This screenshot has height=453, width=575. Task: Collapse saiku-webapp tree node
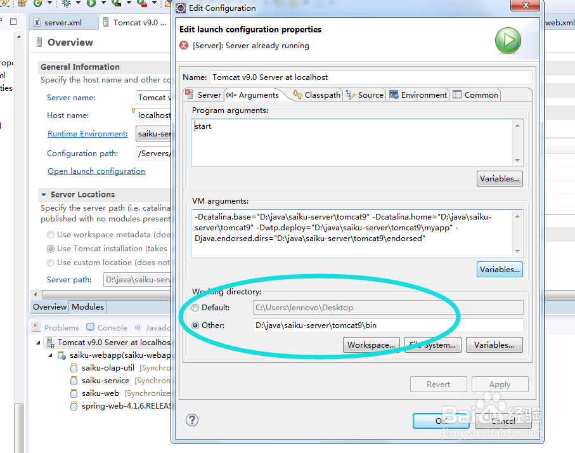tap(50, 355)
